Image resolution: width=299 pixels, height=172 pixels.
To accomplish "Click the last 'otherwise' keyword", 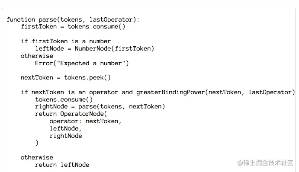I will [x=37, y=158].
